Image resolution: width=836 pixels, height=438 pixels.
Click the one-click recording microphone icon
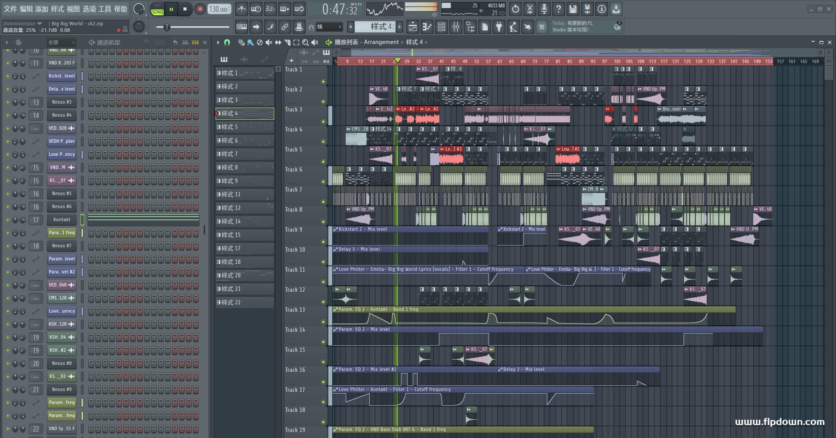pyautogui.click(x=544, y=9)
